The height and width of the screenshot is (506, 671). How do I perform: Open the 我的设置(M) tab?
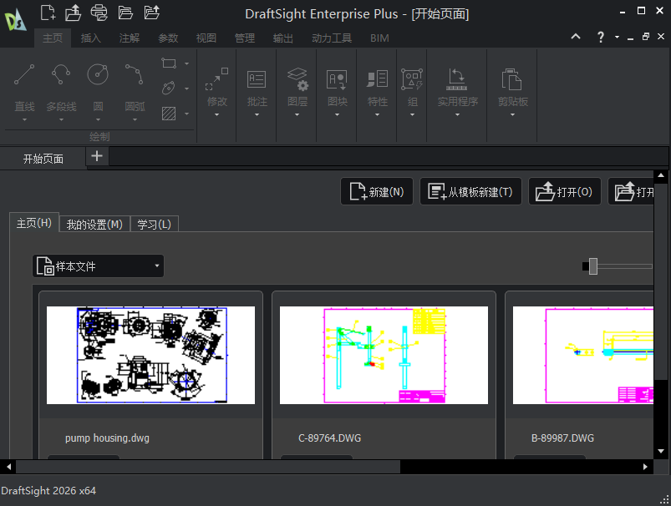(x=94, y=224)
